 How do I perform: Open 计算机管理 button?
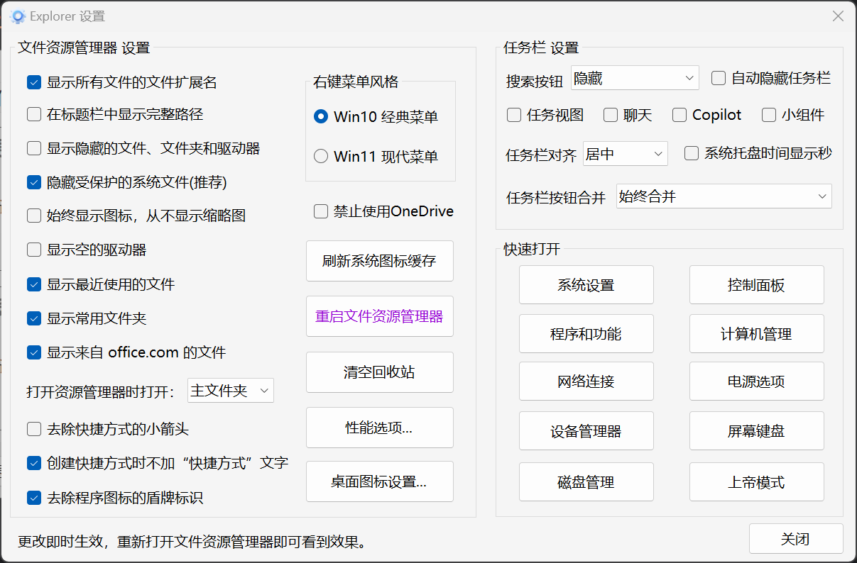pos(757,333)
